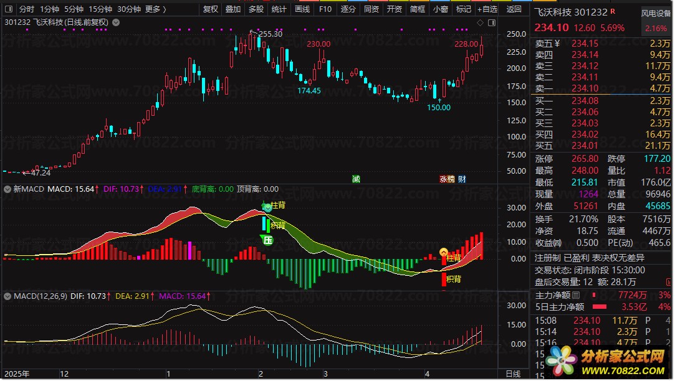Click 开资 toolbar button
This screenshot has height=381, width=675.
395,9
